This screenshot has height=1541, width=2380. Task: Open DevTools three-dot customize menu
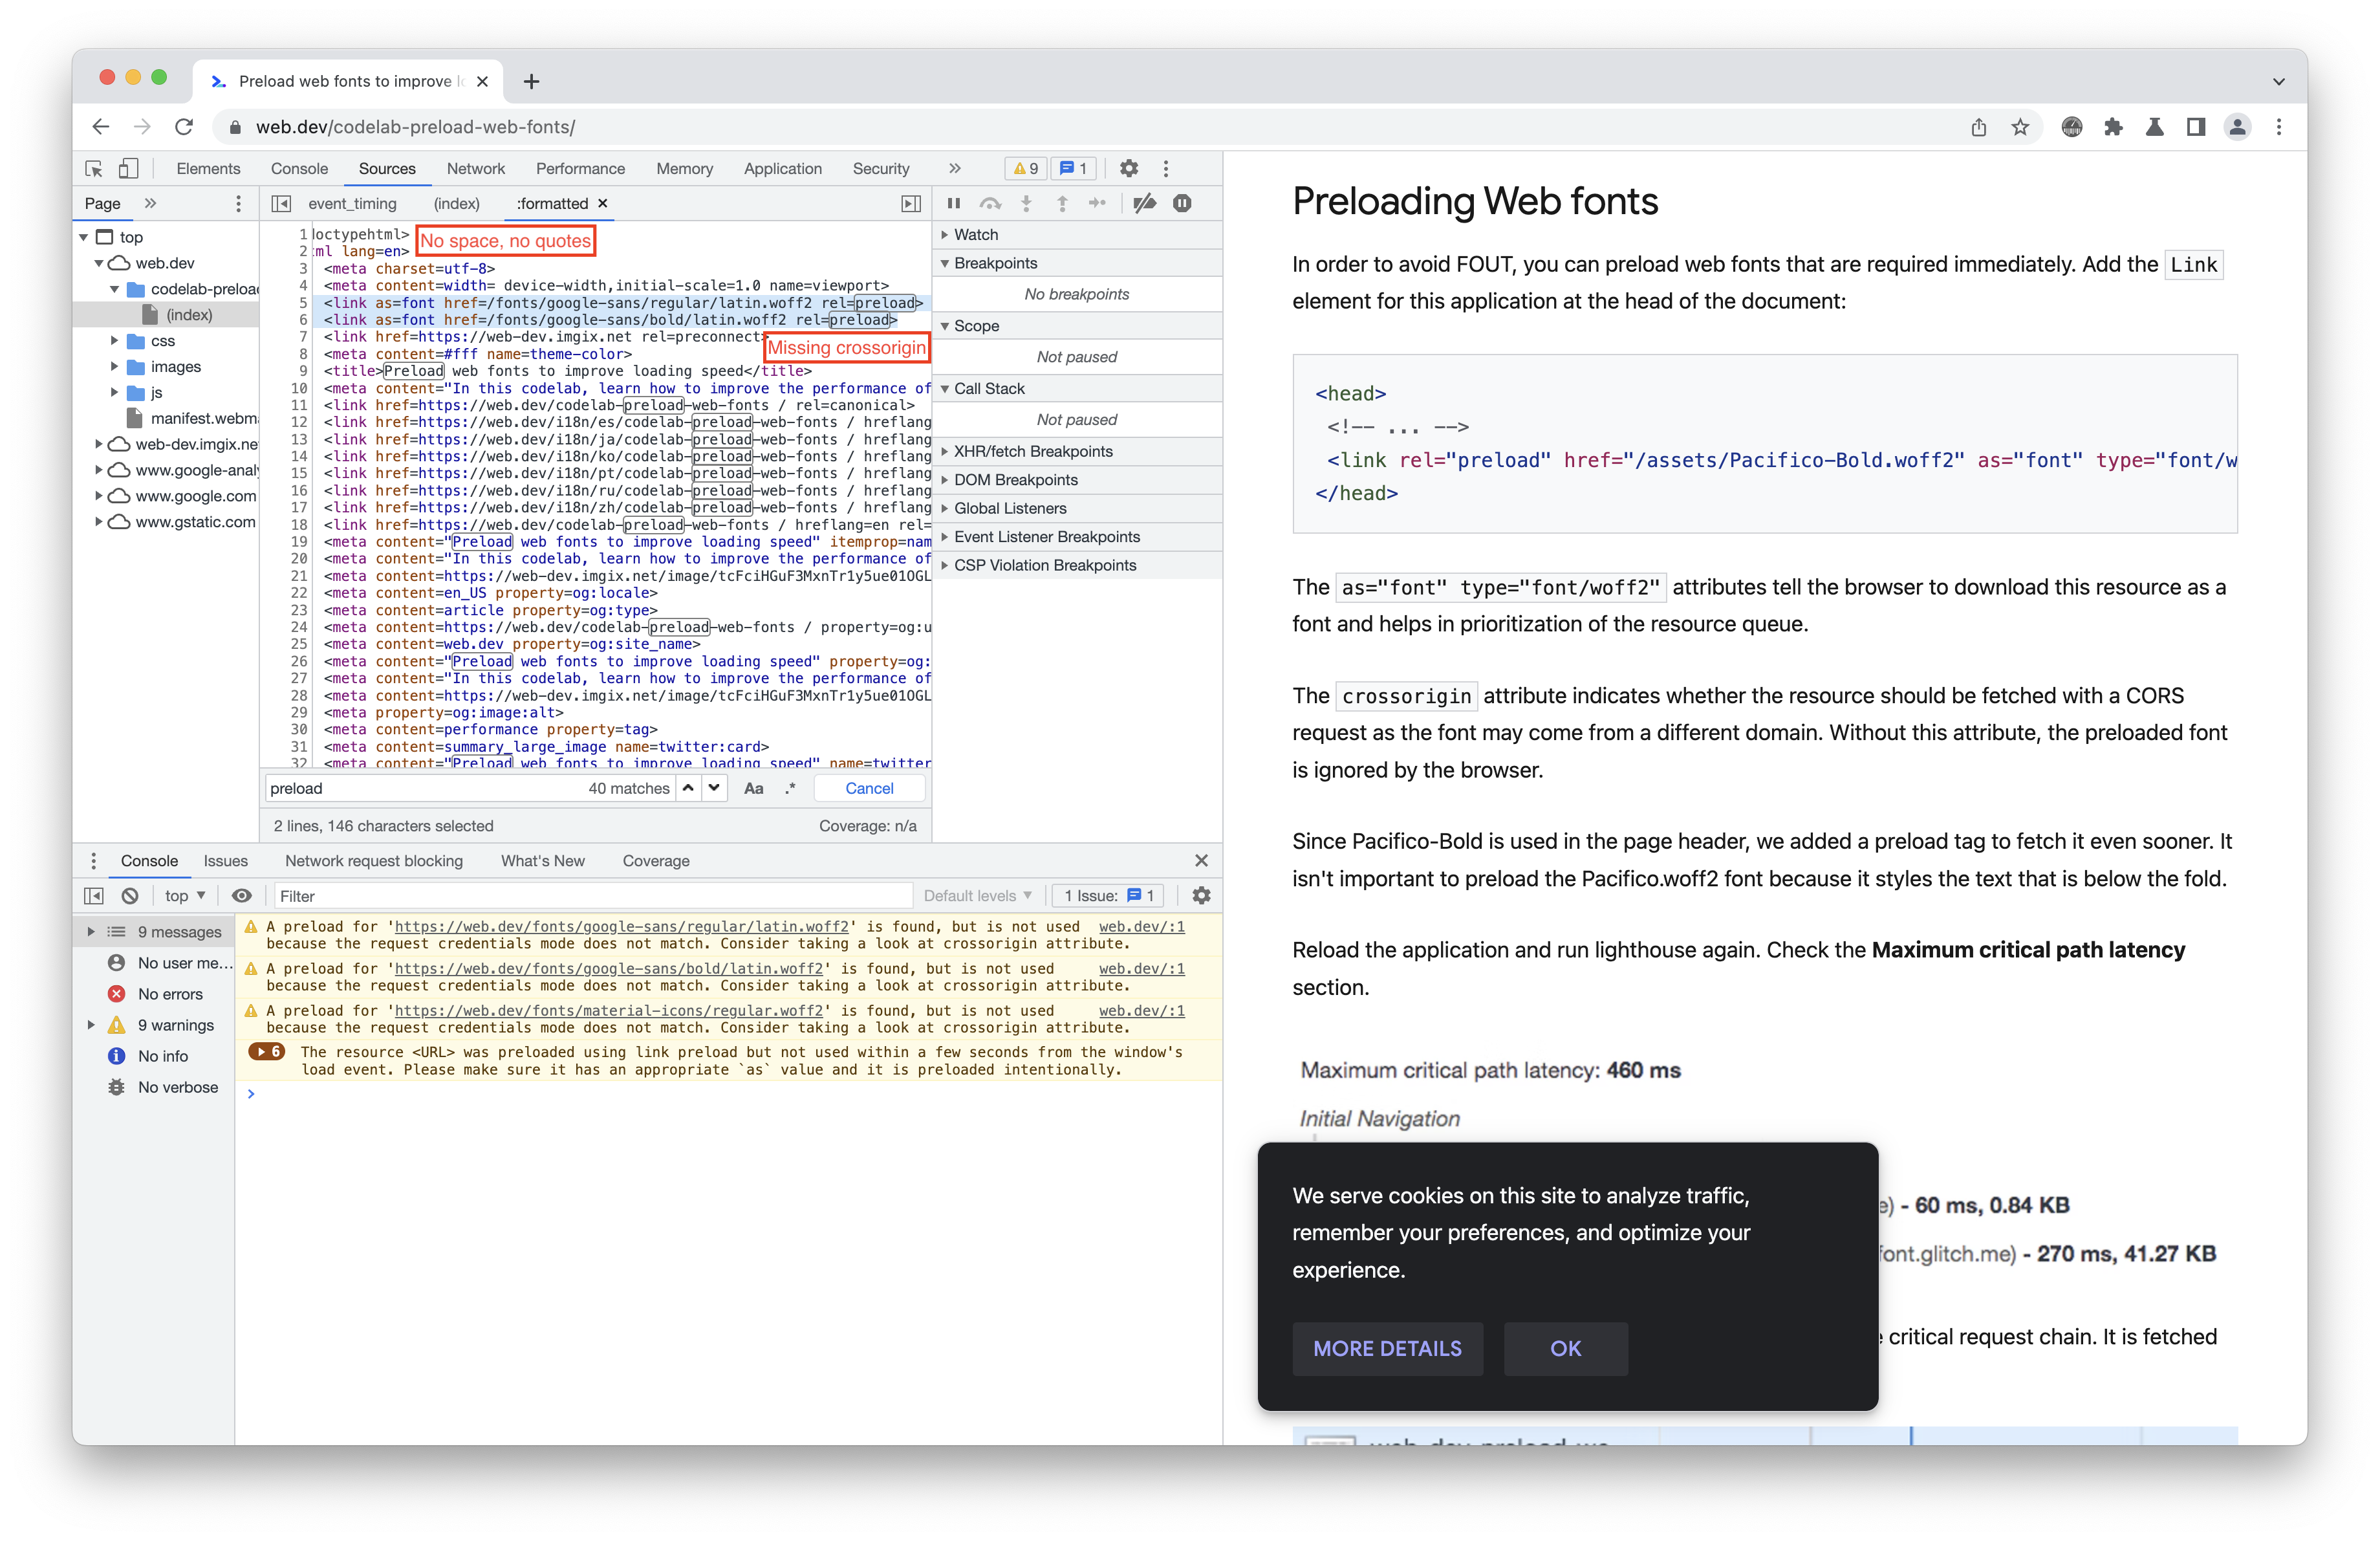[1165, 168]
